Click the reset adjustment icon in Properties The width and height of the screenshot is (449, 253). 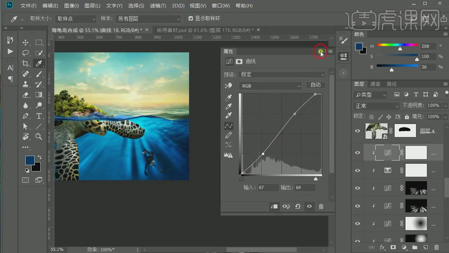pyautogui.click(x=298, y=206)
